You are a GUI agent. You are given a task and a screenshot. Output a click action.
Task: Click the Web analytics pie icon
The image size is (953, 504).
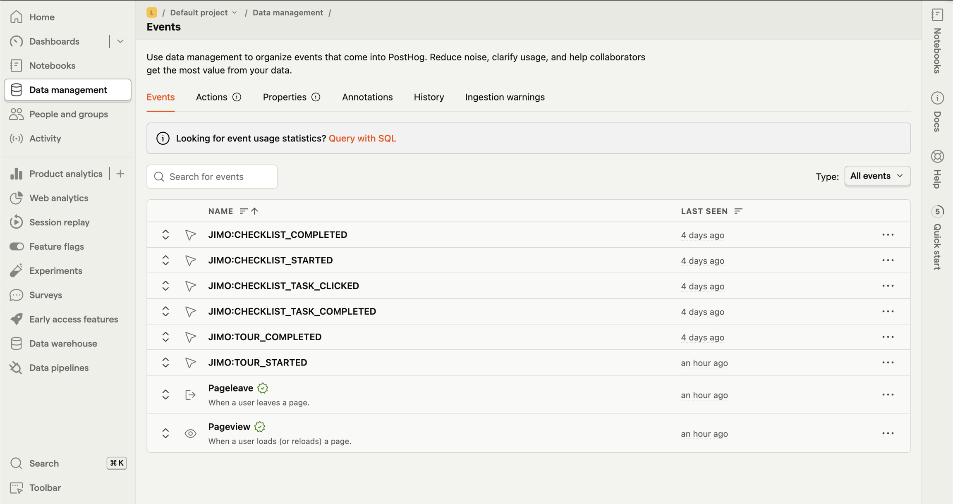[17, 198]
